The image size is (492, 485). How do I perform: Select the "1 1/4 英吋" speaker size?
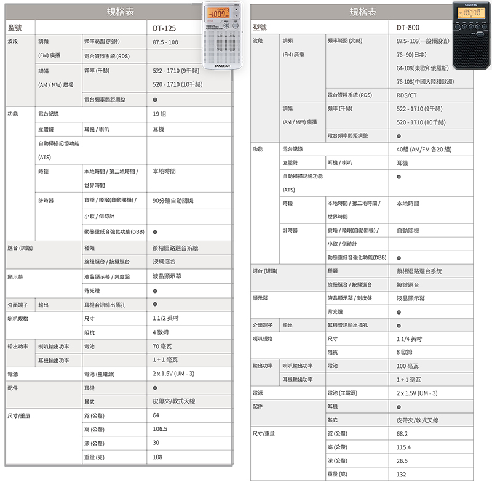point(409,339)
